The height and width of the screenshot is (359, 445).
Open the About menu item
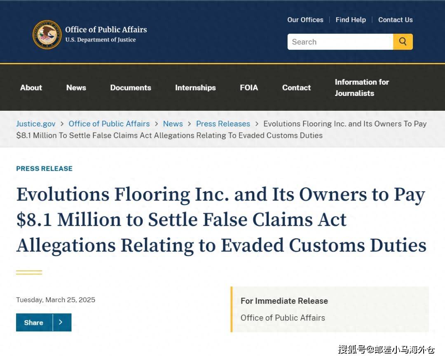pos(31,88)
